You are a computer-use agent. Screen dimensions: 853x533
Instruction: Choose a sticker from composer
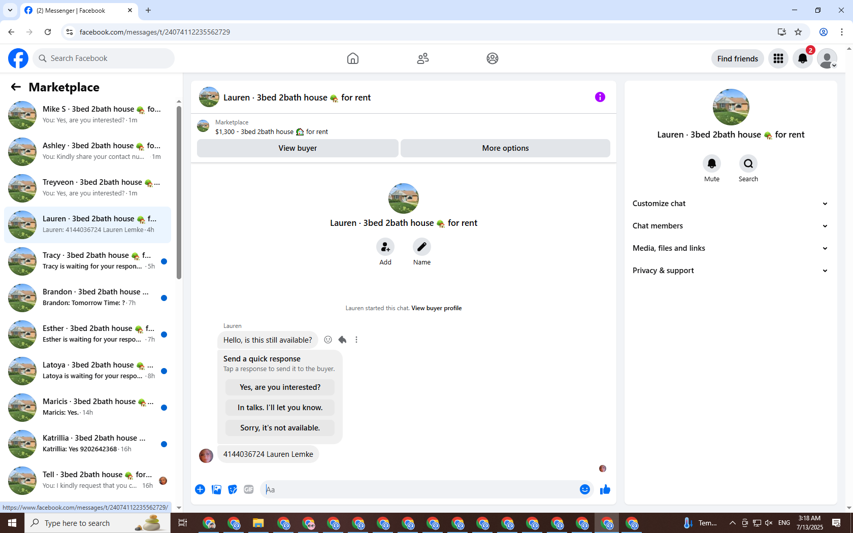(x=233, y=489)
